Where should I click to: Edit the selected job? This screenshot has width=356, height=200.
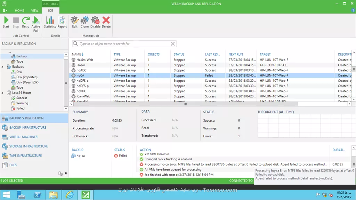(x=75, y=22)
